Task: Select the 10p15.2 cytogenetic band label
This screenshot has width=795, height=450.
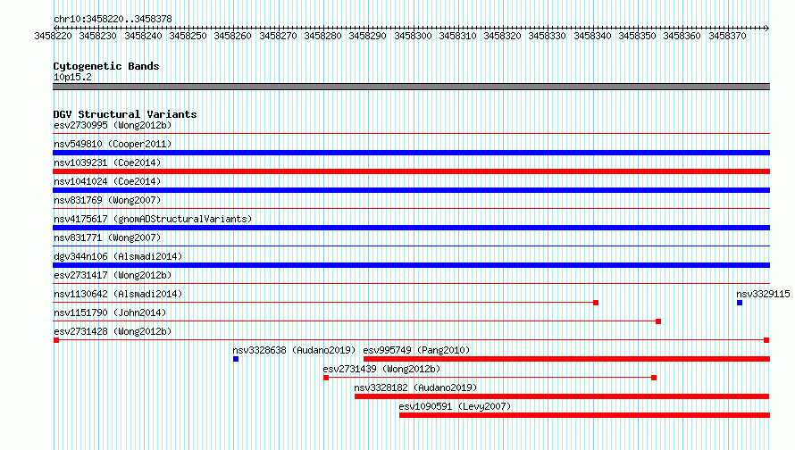Action: [72, 77]
